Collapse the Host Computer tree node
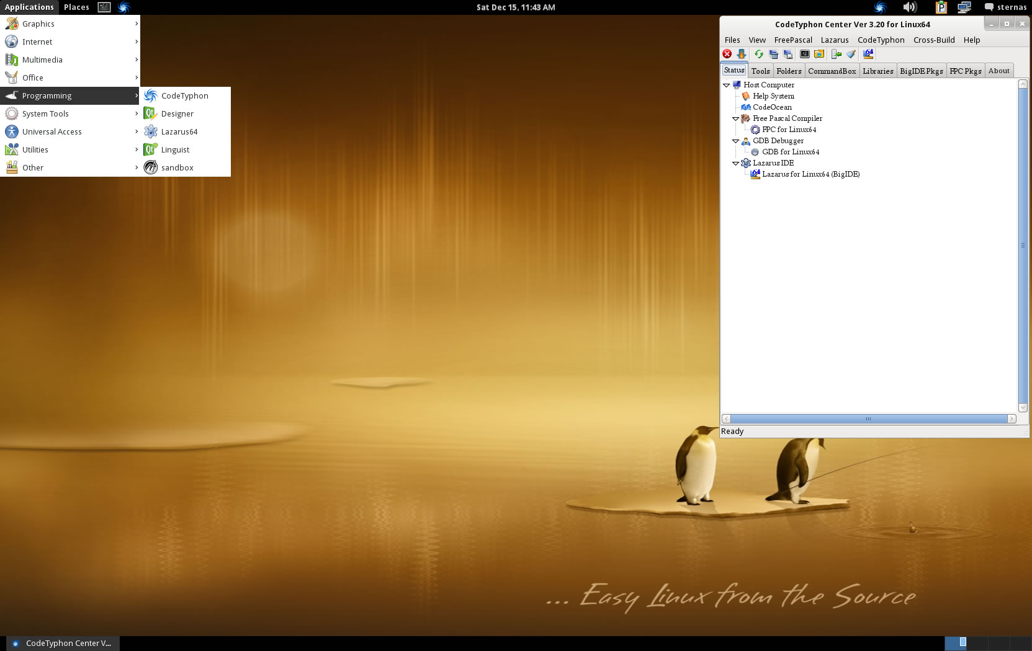 [x=726, y=85]
